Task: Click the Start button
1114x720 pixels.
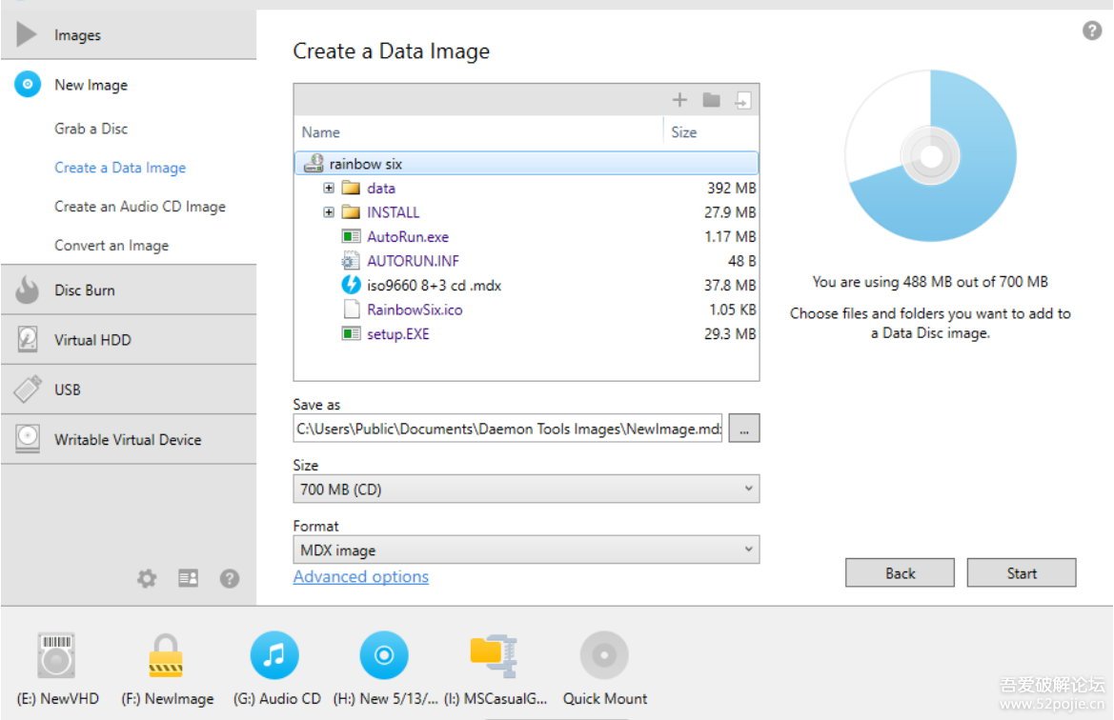Action: point(1021,573)
